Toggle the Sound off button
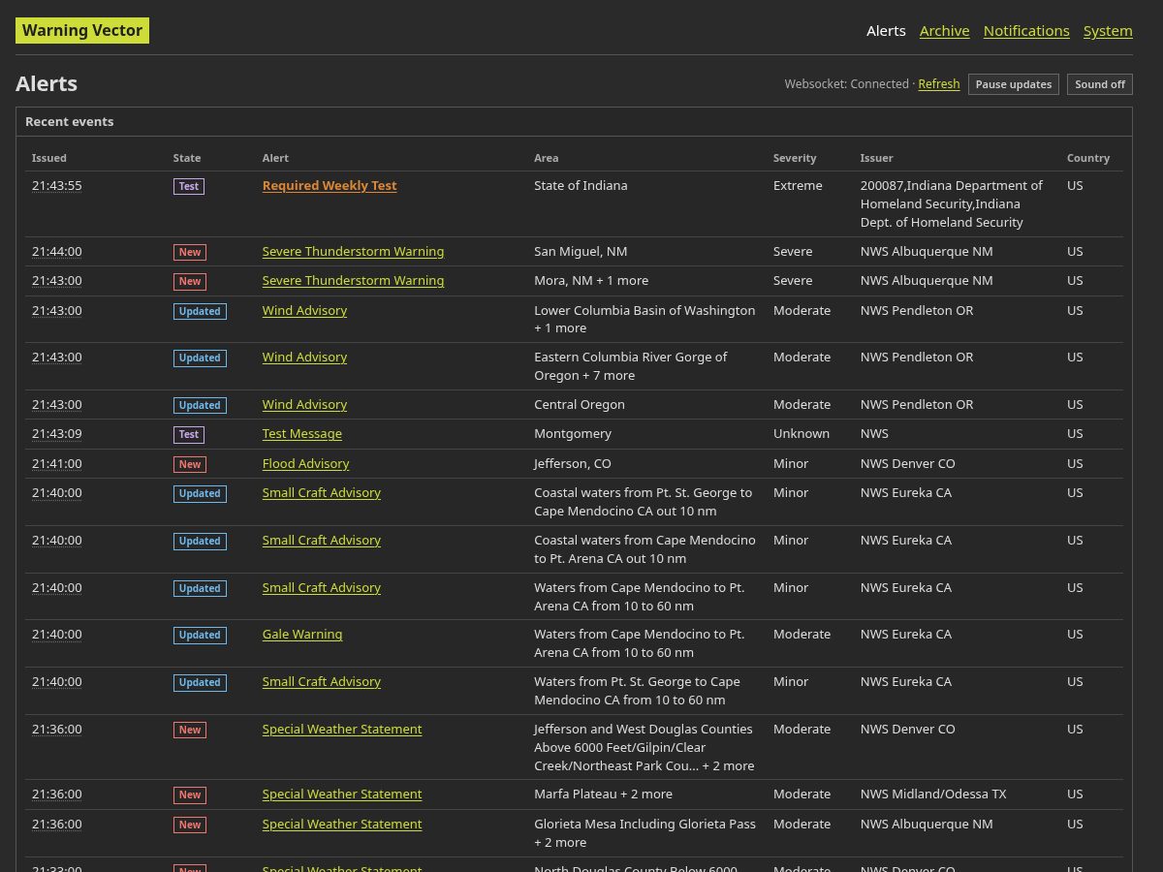 pyautogui.click(x=1100, y=84)
